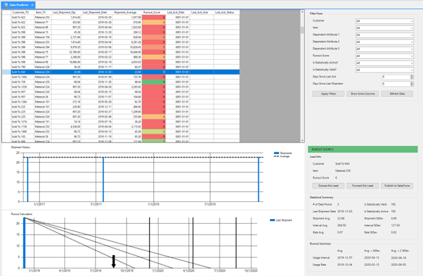Focus the Days Since Last Ack field
This screenshot has height=276, width=423.
click(396, 77)
